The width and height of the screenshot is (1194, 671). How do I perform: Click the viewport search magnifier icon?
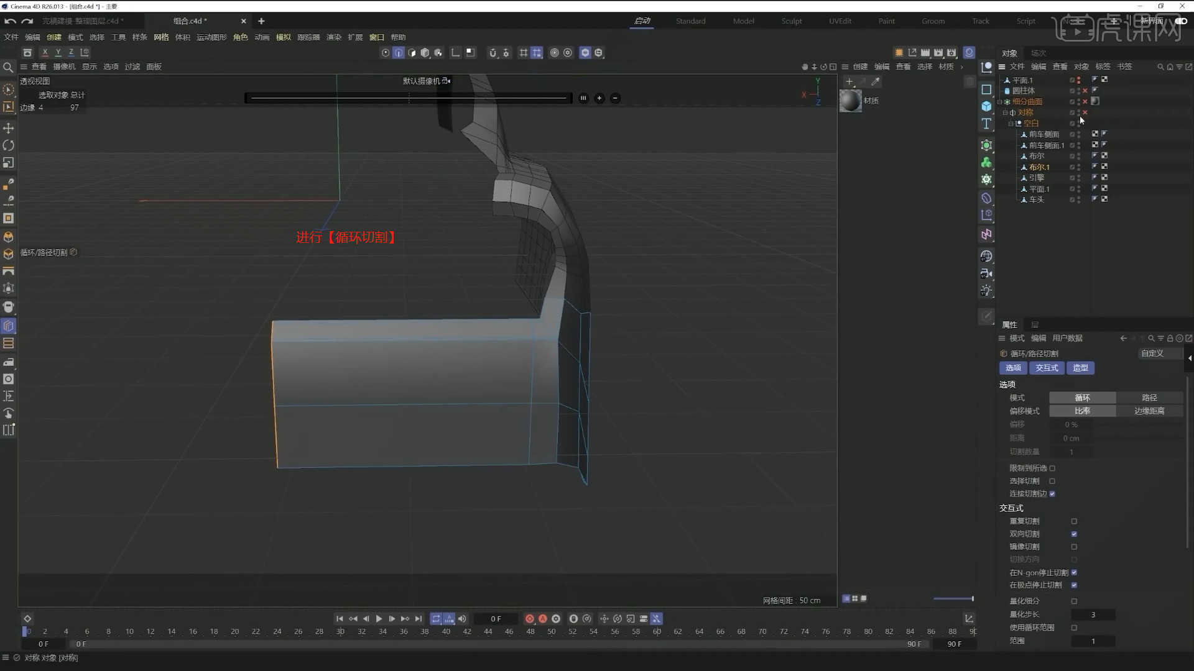8,67
